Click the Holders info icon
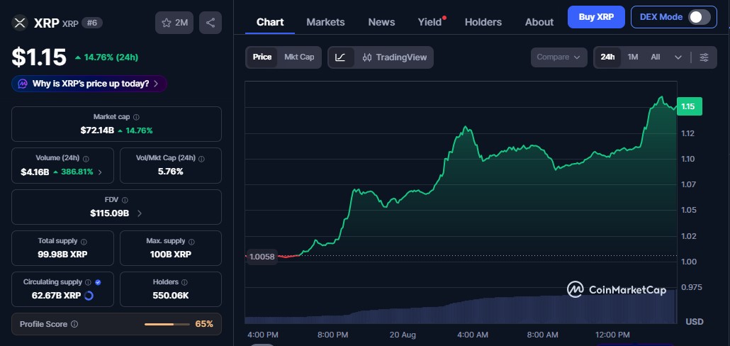This screenshot has height=346, width=730. tap(184, 282)
